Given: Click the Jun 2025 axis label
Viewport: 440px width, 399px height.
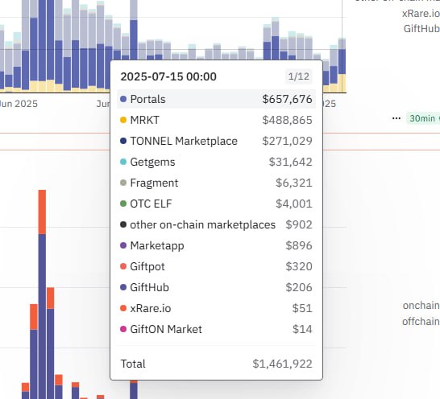Looking at the screenshot, I should coord(19,104).
